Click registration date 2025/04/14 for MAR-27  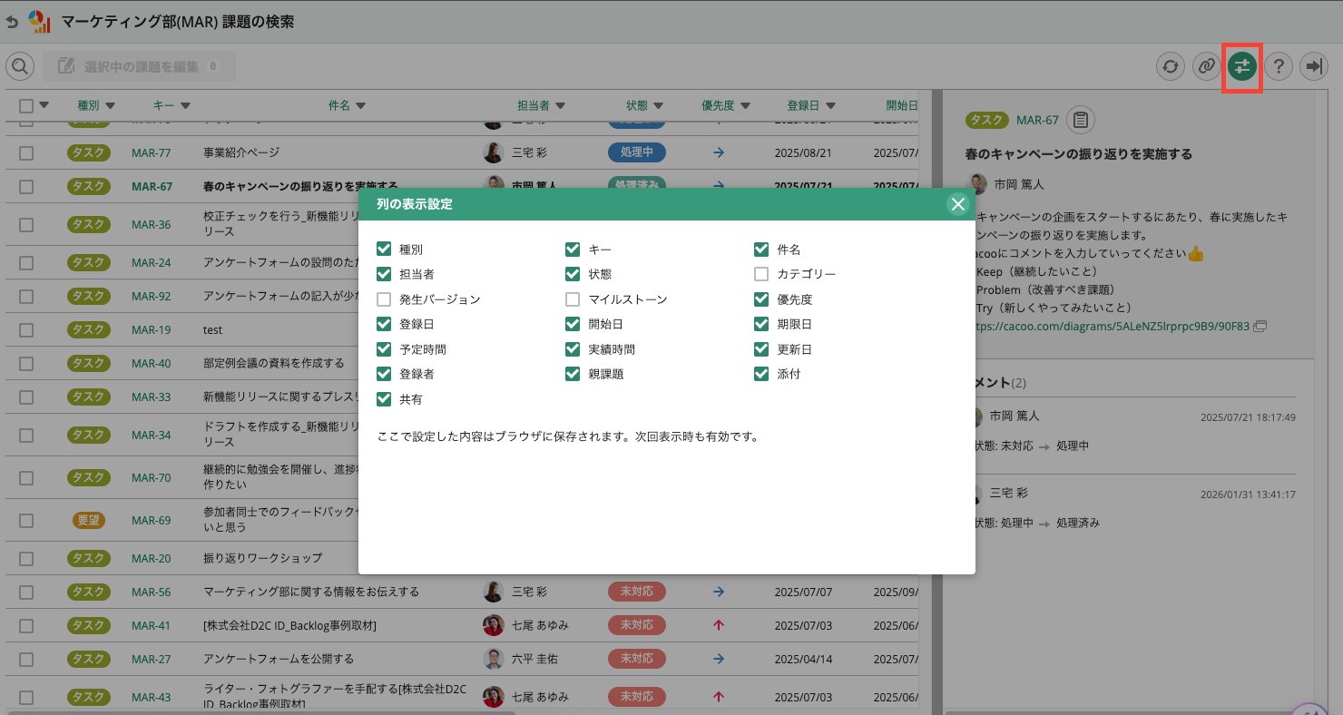(x=803, y=659)
